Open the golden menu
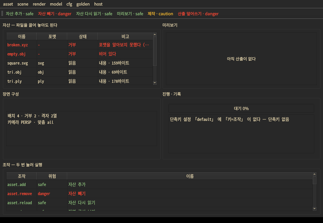This screenshot has height=223, width=323. tap(83, 4)
